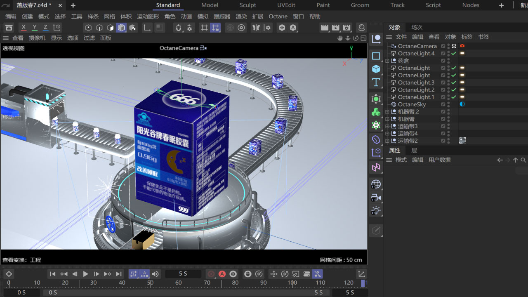Viewport: 528px width, 297px height.
Task: Open the render settings clapperboard icon
Action: coord(346,28)
